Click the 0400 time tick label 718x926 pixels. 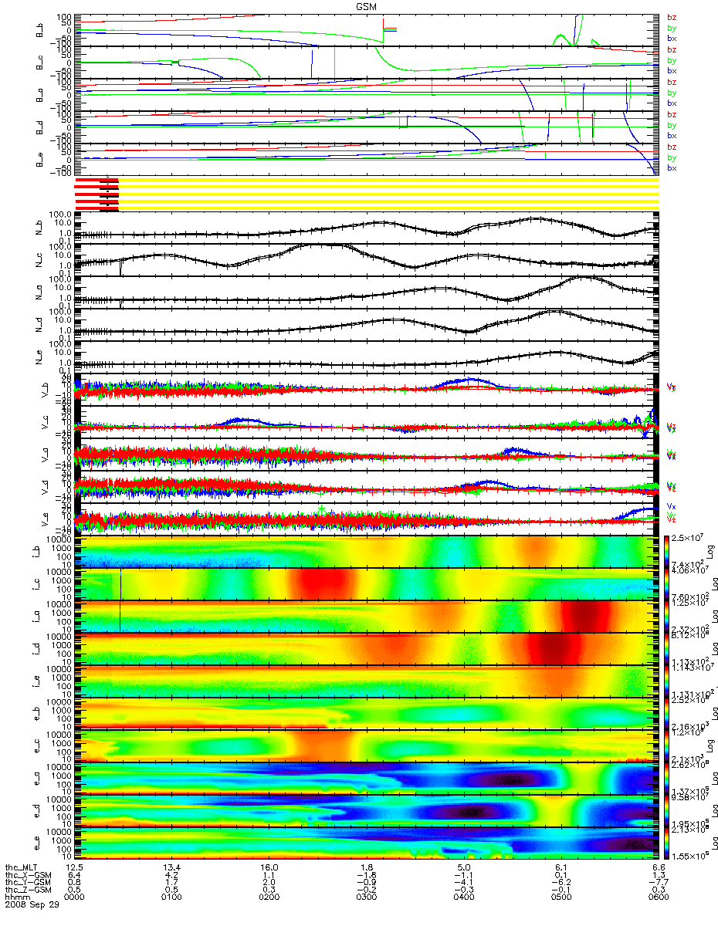pyautogui.click(x=464, y=898)
